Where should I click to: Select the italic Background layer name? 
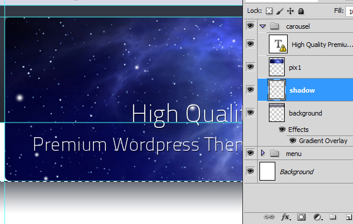point(297,172)
